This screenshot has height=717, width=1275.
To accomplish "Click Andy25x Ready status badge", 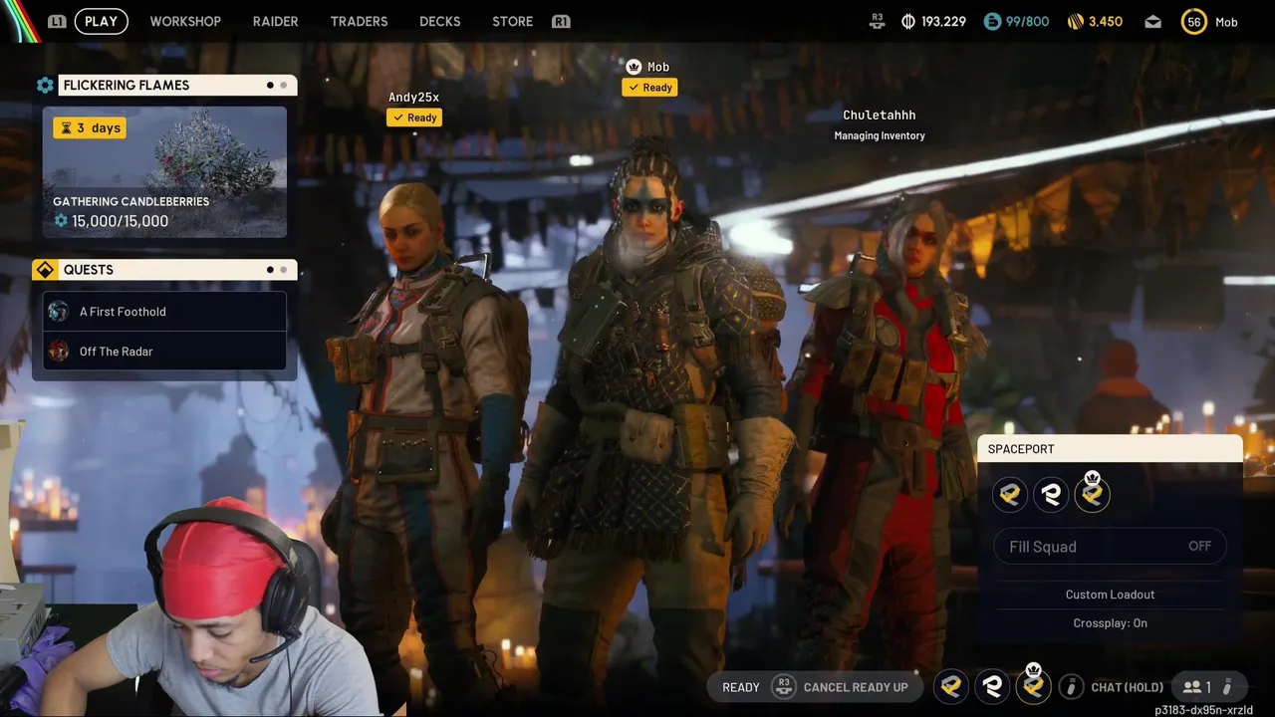I will point(414,118).
